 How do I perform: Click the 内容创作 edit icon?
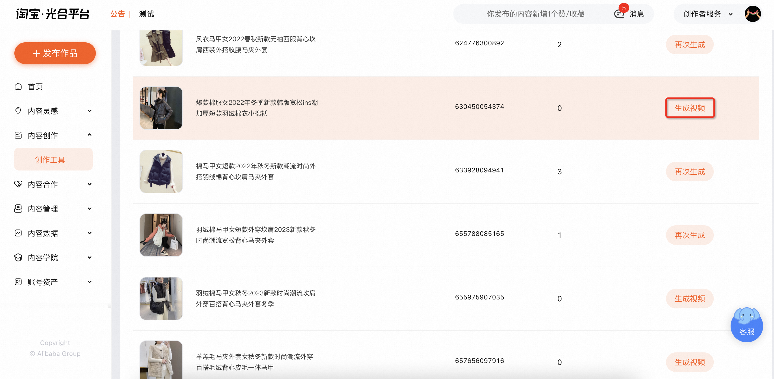[18, 135]
